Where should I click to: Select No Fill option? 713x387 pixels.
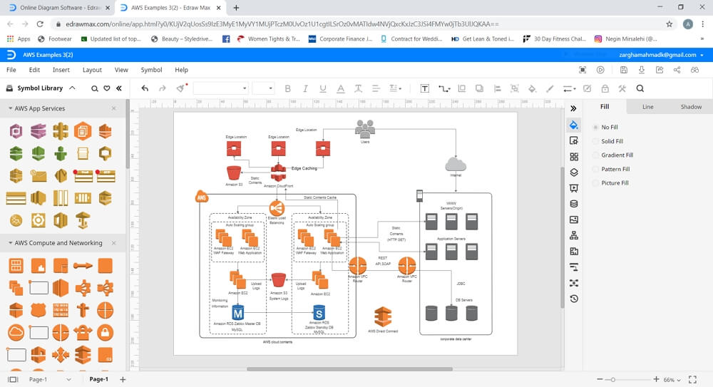pyautogui.click(x=605, y=128)
